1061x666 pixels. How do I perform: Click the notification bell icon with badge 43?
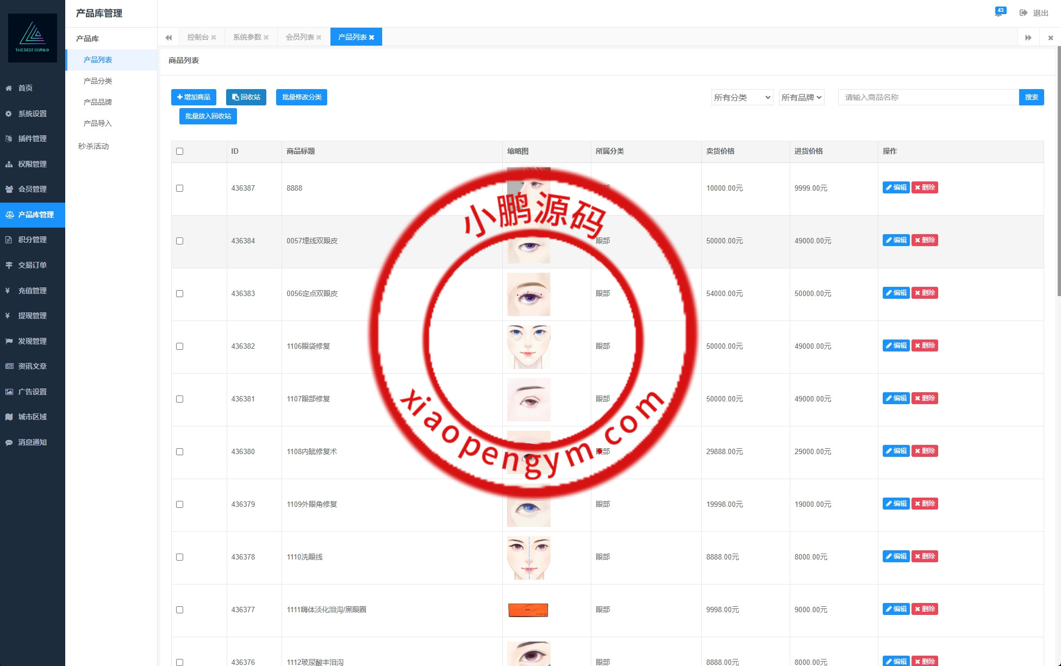[999, 13]
